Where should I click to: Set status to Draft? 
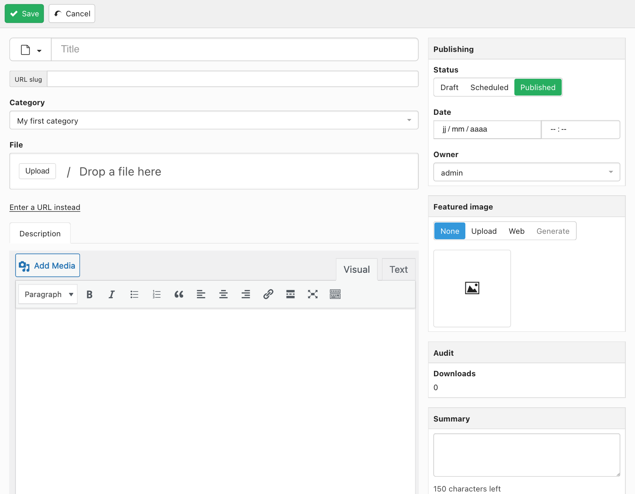tap(449, 88)
